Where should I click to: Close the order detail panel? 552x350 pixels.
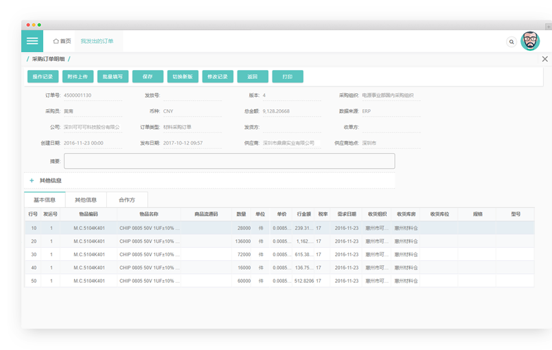click(545, 59)
